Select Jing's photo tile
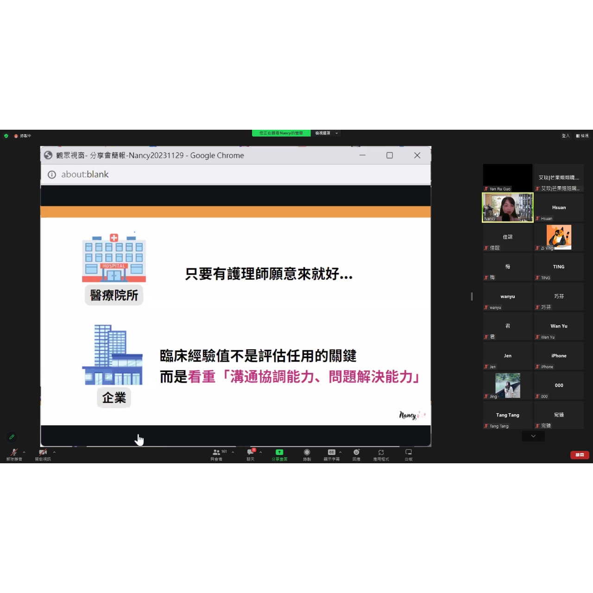The image size is (593, 593). [508, 385]
